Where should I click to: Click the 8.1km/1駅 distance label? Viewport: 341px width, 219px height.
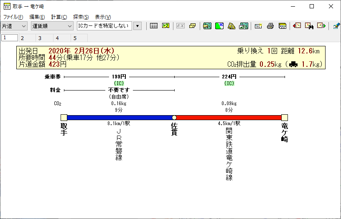[x=119, y=123]
